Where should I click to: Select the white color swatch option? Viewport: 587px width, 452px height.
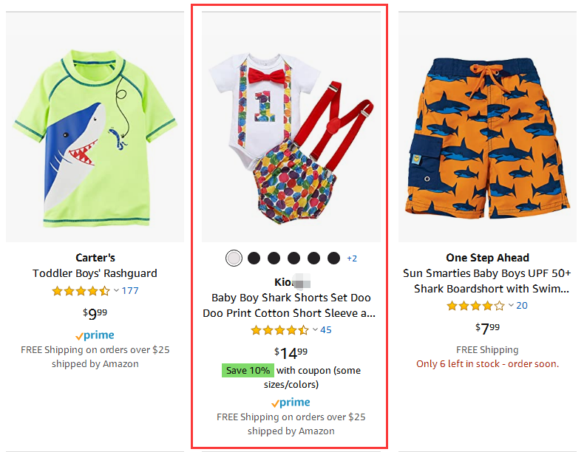tap(234, 258)
